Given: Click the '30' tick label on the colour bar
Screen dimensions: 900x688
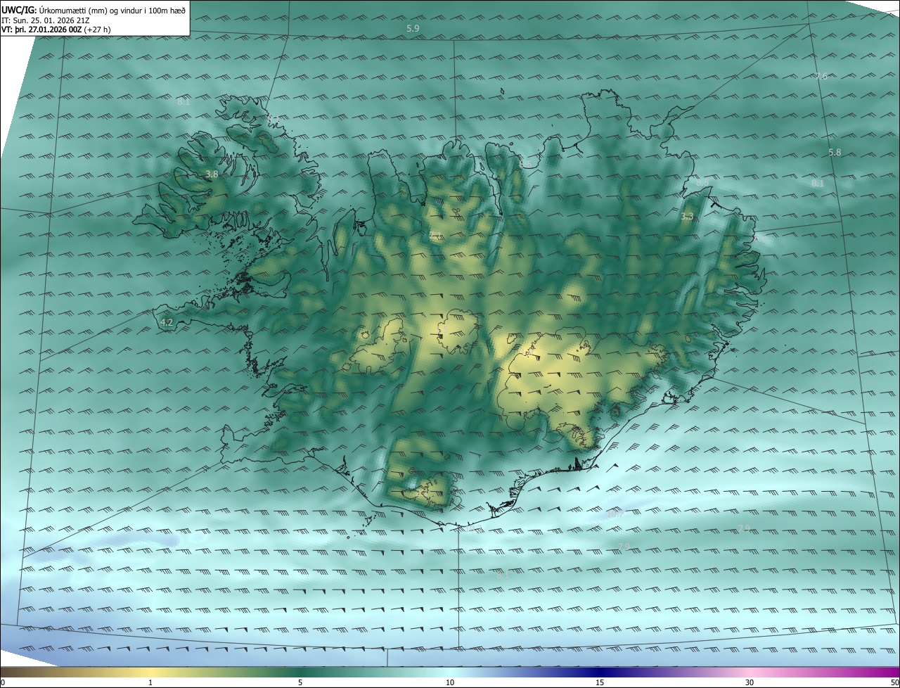Looking at the screenshot, I should [750, 682].
